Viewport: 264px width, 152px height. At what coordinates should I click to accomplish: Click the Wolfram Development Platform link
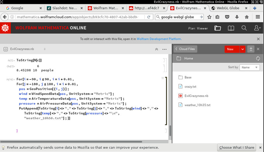click(159, 39)
